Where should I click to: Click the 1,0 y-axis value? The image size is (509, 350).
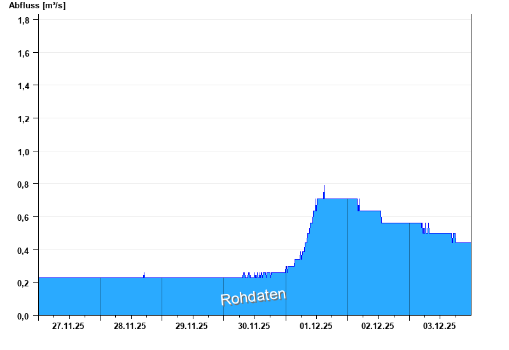(x=24, y=152)
